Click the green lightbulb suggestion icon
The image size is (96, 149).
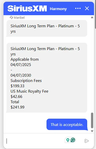[68, 140]
